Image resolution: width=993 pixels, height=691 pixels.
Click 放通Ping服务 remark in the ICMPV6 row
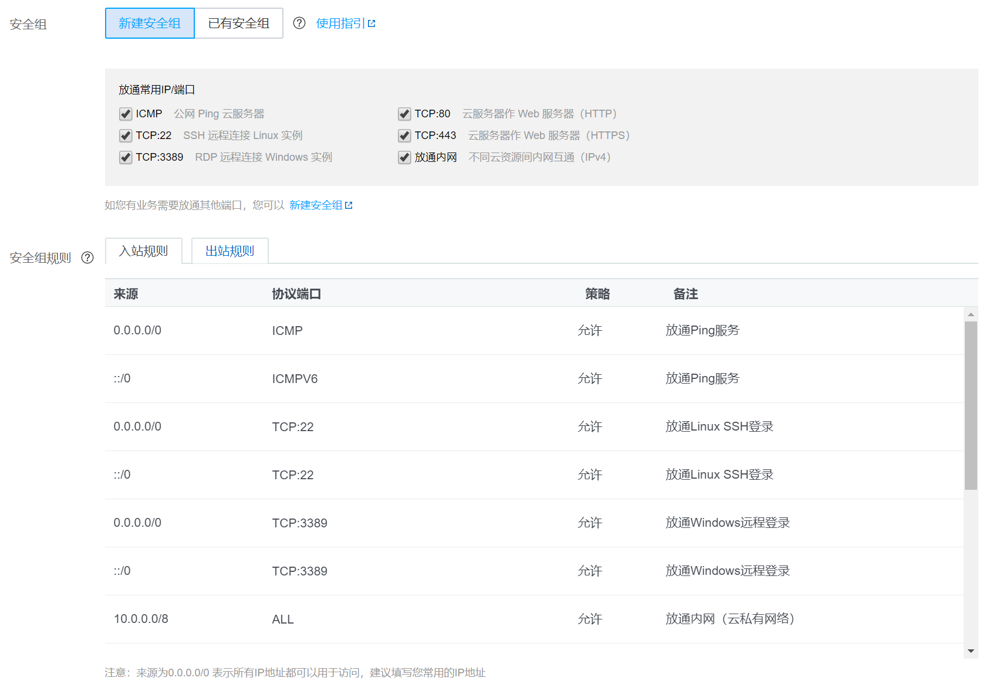(x=702, y=378)
